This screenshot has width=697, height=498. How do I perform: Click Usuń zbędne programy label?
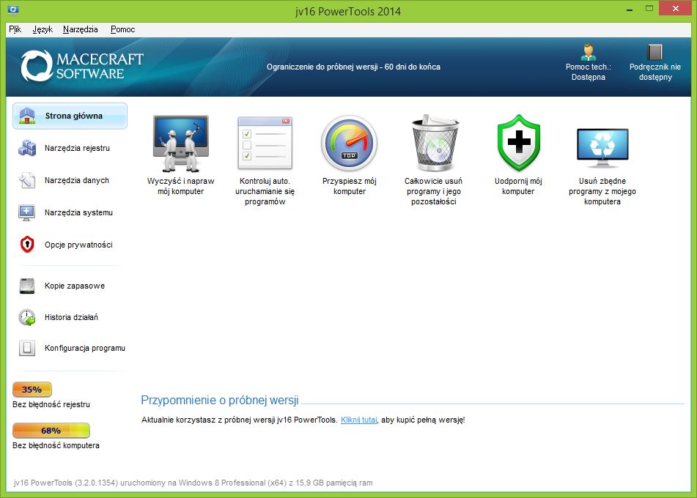[602, 191]
